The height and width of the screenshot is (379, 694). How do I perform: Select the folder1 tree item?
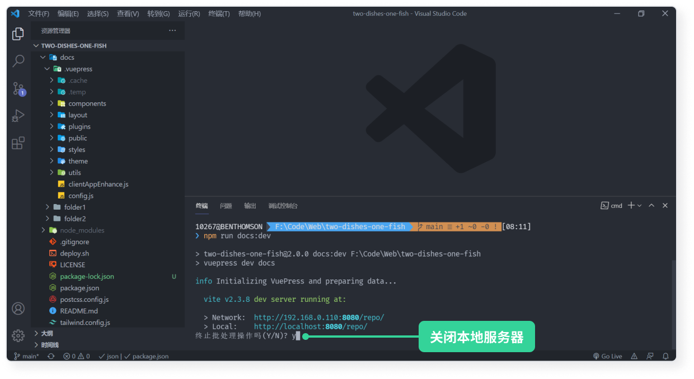click(107, 207)
